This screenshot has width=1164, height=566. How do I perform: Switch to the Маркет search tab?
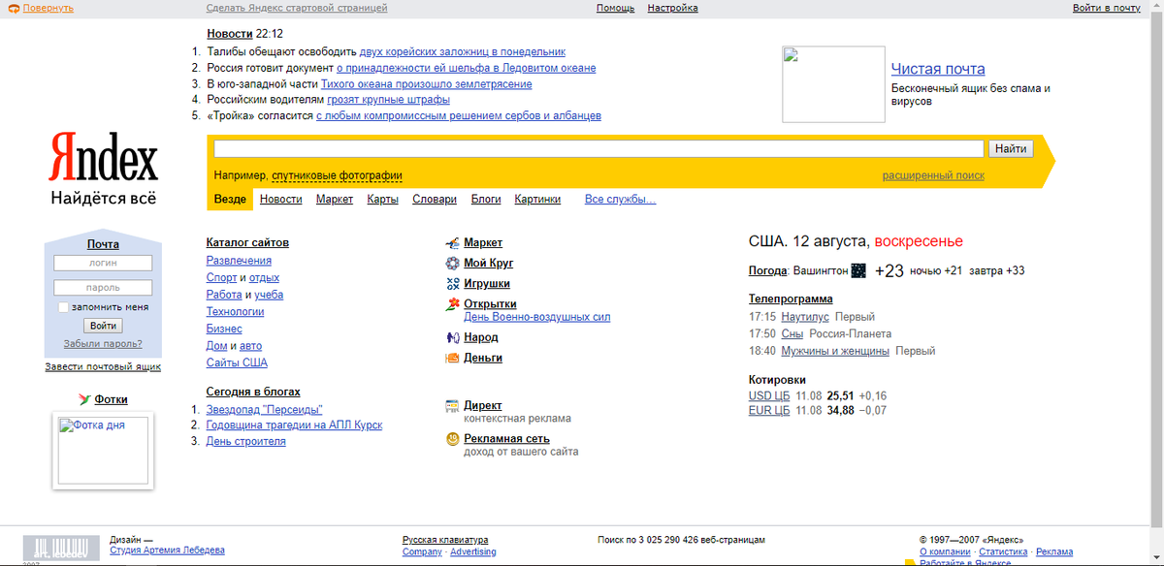click(335, 200)
